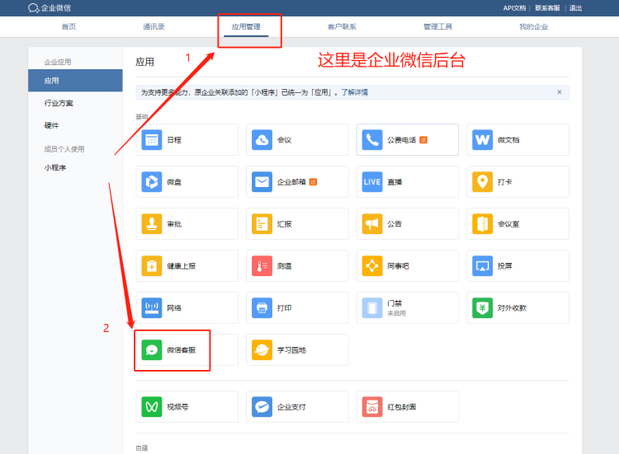Open the 打印 print app icon
Image resolution: width=619 pixels, height=454 pixels.
[262, 308]
